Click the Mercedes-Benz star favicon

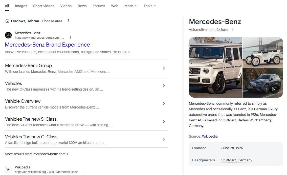pyautogui.click(x=8, y=35)
